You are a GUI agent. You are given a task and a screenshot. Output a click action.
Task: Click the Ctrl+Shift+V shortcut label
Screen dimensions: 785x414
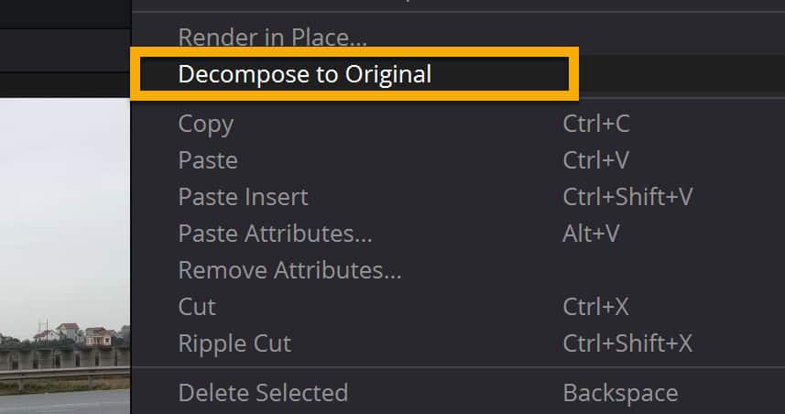tap(627, 197)
